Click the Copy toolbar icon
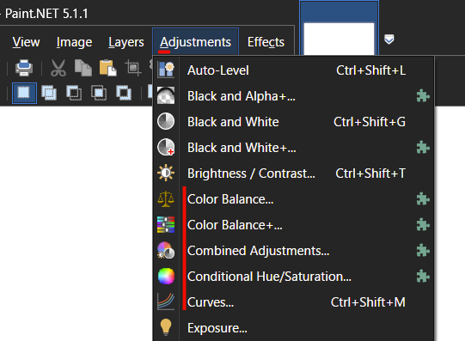The image size is (465, 341). (x=83, y=68)
